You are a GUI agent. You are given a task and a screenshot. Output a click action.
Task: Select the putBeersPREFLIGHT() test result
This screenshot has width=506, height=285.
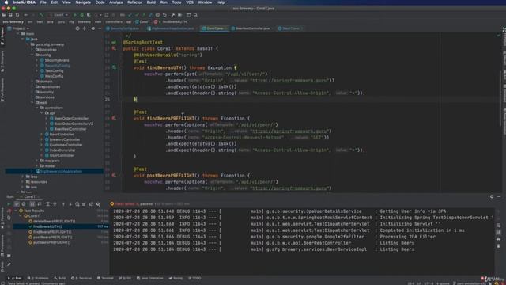[51, 242]
